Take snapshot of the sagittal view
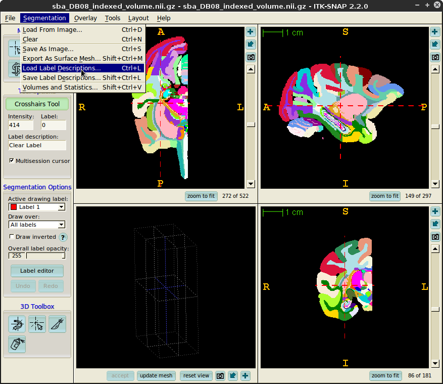The image size is (443, 384). click(x=435, y=57)
